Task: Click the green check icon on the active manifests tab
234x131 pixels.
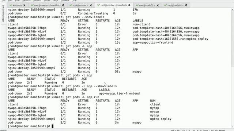Action: click(98, 5)
